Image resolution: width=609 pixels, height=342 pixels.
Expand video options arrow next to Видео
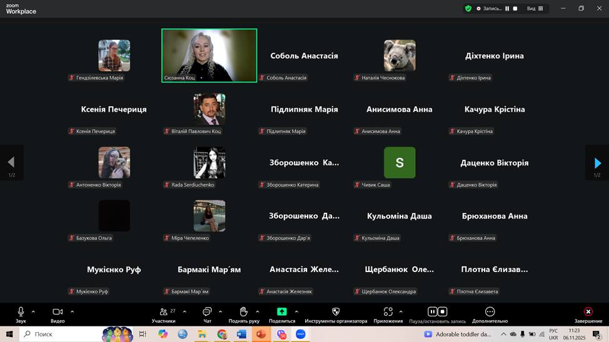(72, 311)
